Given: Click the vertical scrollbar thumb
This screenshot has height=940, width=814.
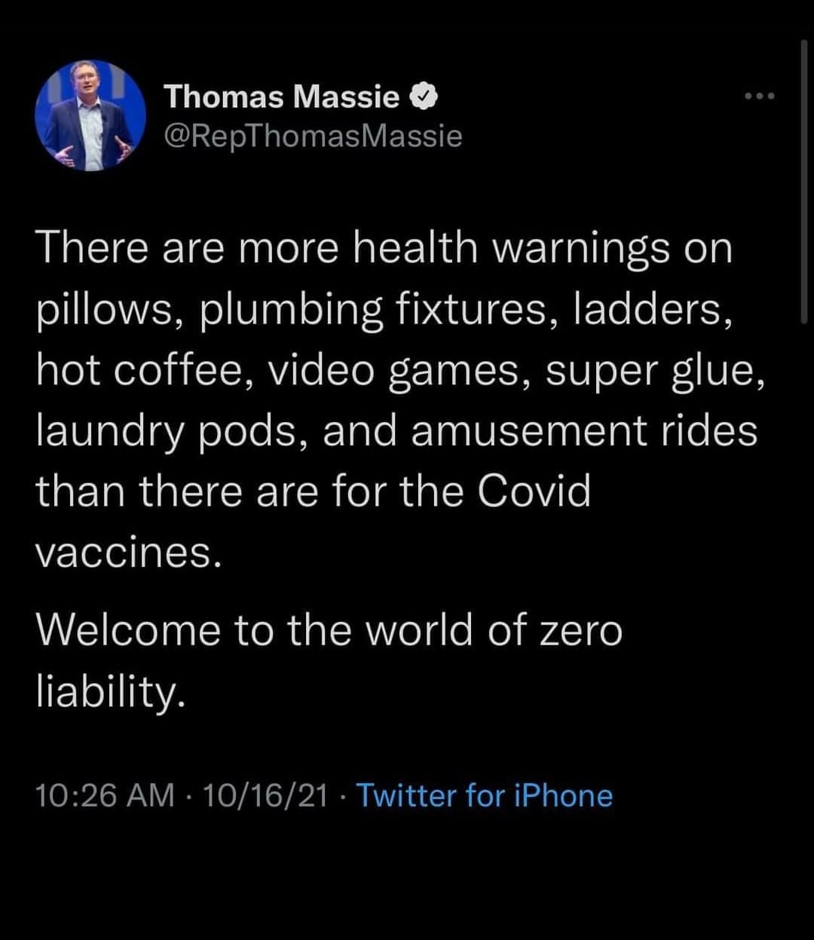Looking at the screenshot, I should (x=803, y=181).
